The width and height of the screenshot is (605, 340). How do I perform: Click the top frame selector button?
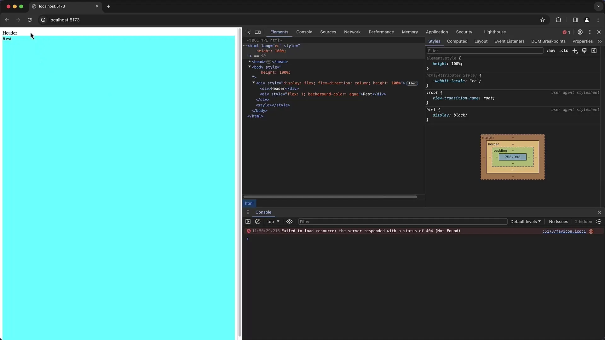click(x=273, y=221)
